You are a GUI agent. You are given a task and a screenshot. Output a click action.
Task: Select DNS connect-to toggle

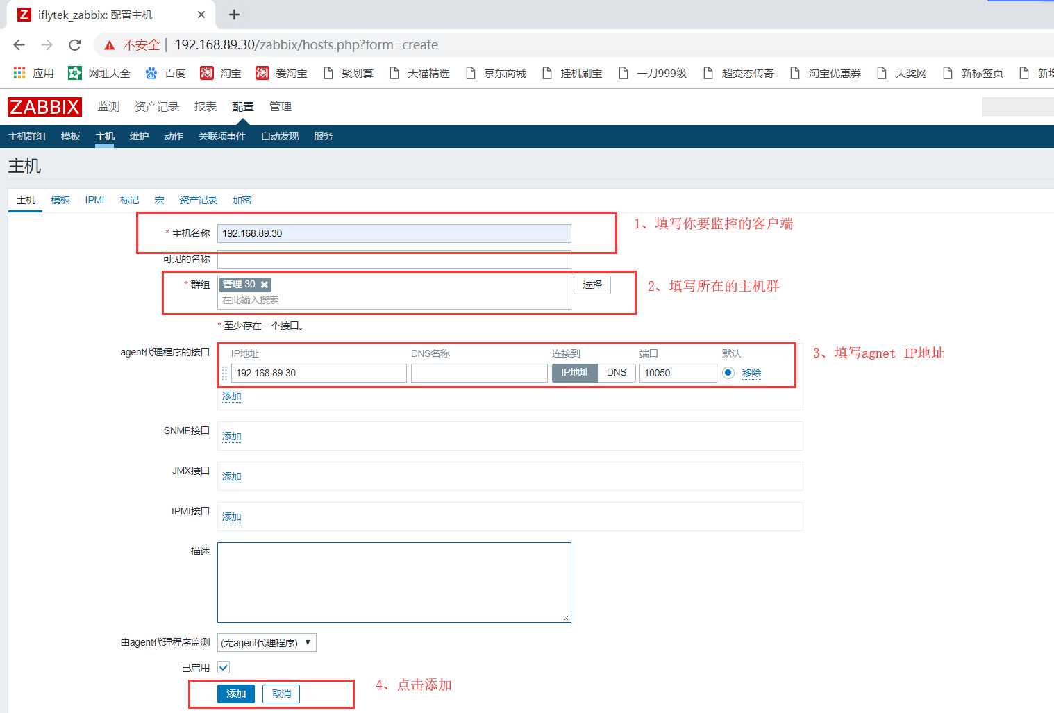click(617, 373)
